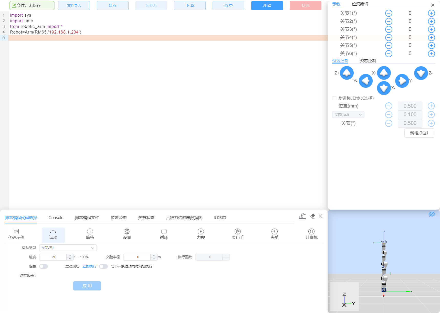440x313 pixels.
Task: Switch to the Console tab
Action: [x=56, y=218]
